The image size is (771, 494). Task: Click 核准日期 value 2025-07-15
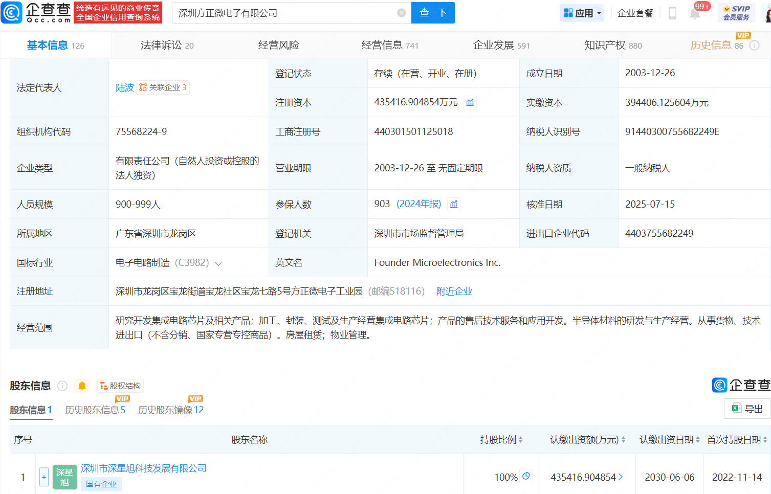(x=650, y=204)
